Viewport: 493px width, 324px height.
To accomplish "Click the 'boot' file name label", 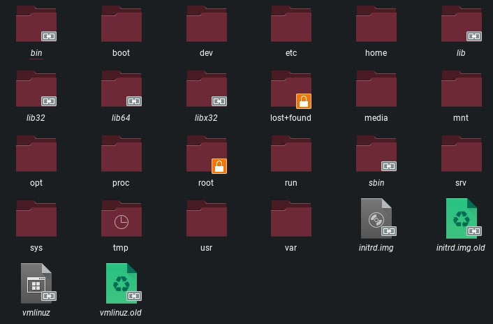I will (x=121, y=53).
